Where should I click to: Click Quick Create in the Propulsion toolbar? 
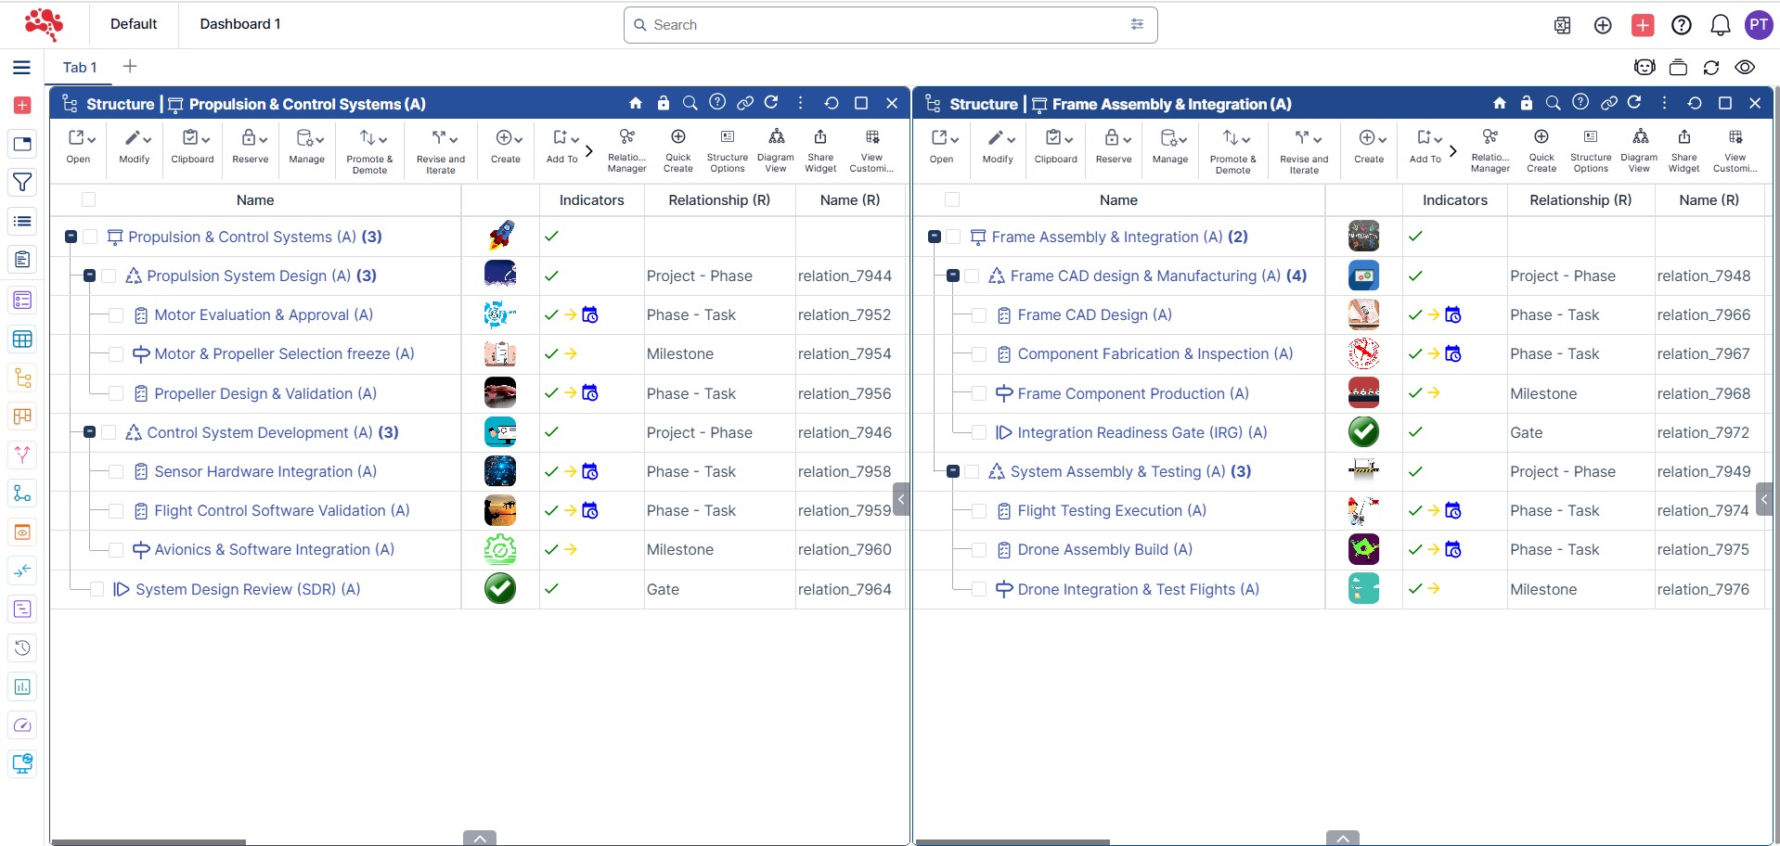(677, 148)
